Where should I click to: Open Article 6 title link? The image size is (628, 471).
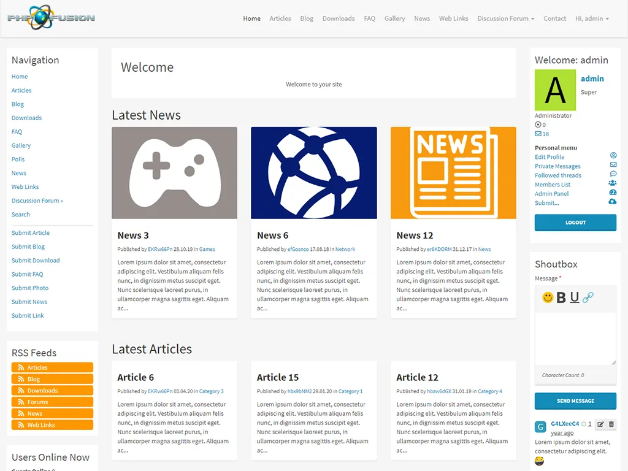[136, 377]
